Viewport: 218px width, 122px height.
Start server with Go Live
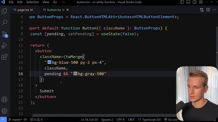click(171, 120)
